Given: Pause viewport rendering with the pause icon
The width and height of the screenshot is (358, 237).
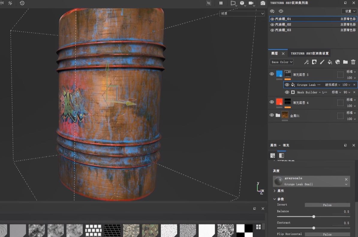Looking at the screenshot, I should [x=221, y=3].
